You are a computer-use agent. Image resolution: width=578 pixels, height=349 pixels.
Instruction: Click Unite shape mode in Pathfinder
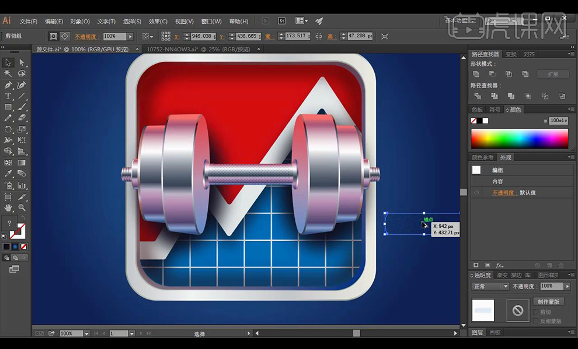(476, 74)
